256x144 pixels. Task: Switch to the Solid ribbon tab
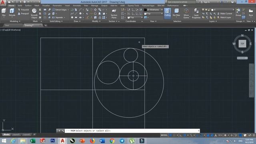click(x=20, y=6)
